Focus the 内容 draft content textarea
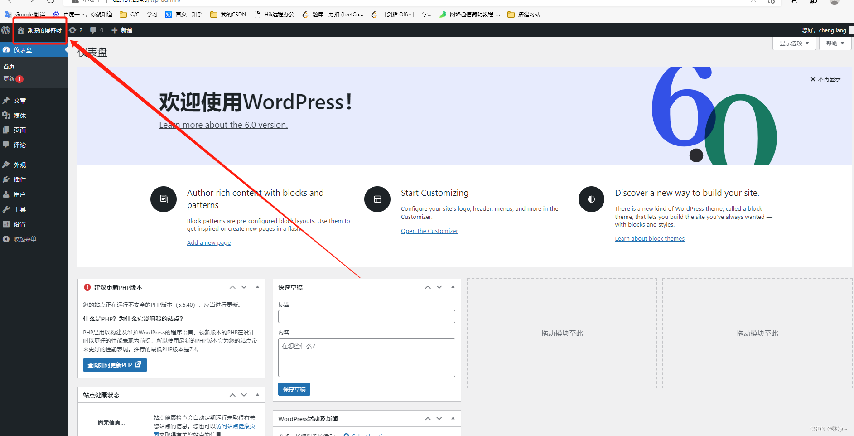854x436 pixels. click(367, 358)
